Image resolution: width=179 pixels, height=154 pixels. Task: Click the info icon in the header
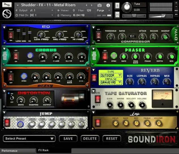click(108, 5)
